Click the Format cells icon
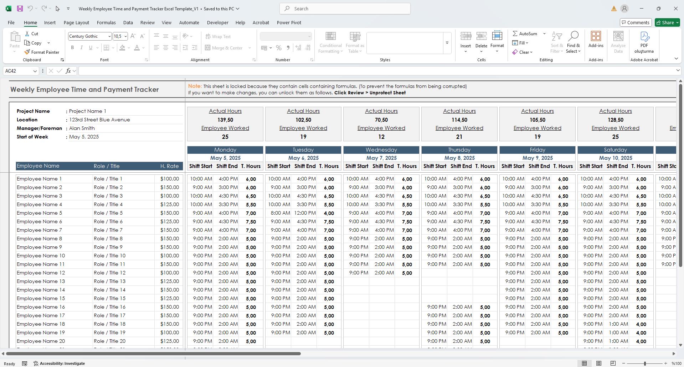Image resolution: width=684 pixels, height=367 pixels. tap(497, 36)
